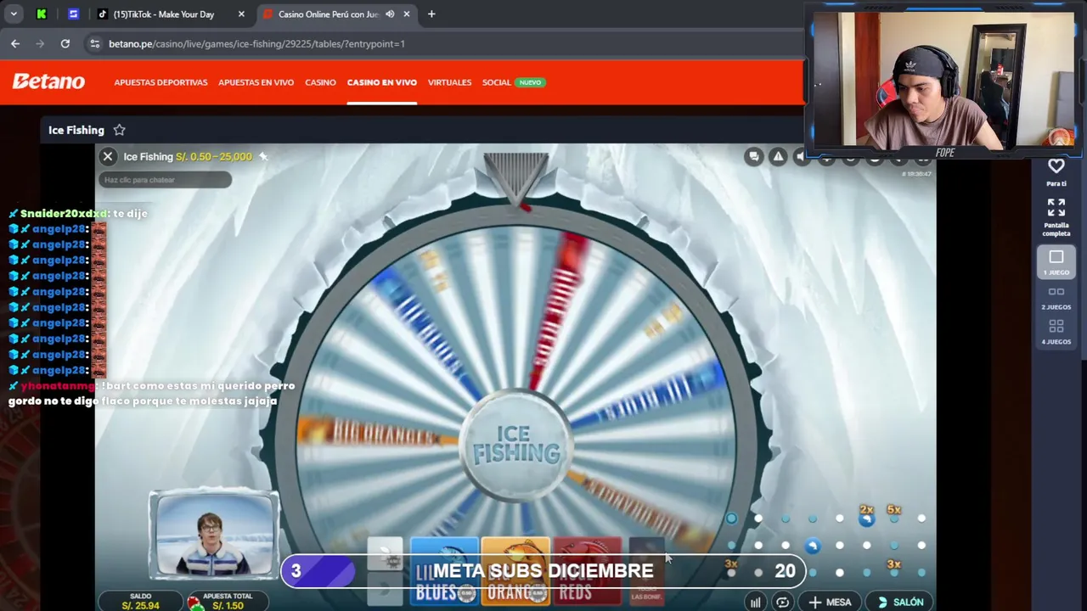1087x611 pixels.
Task: Reload the current page
Action: pos(65,43)
